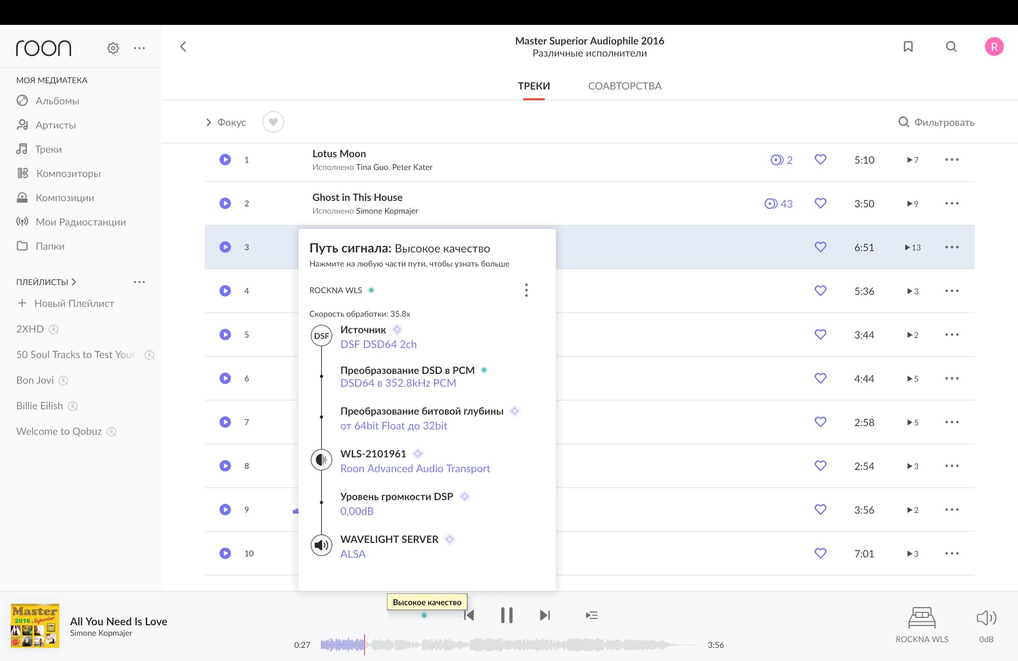The image size is (1018, 661).
Task: Go back using the left arrow
Action: tap(183, 47)
